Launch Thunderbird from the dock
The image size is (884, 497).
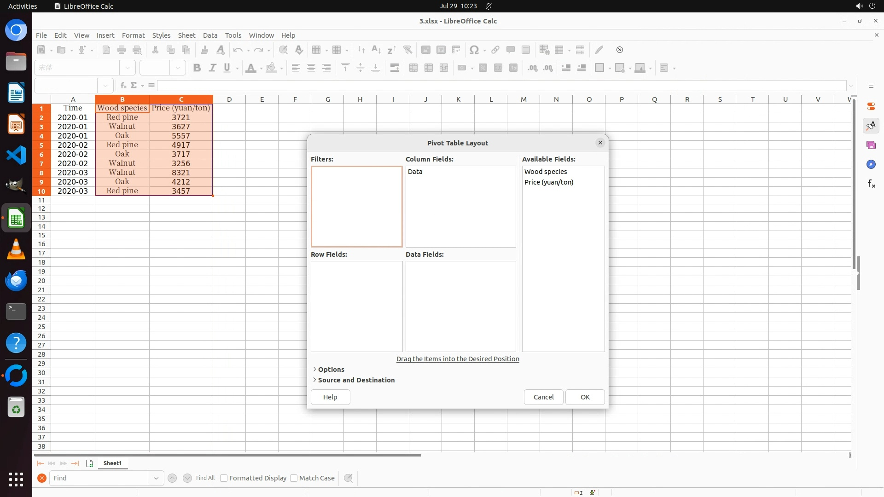point(16,280)
